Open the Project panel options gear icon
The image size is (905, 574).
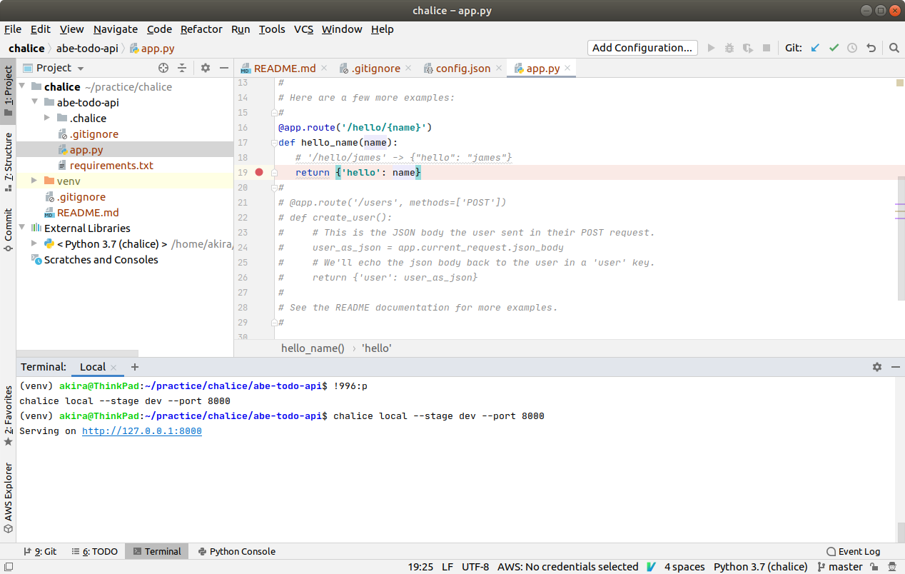click(205, 67)
